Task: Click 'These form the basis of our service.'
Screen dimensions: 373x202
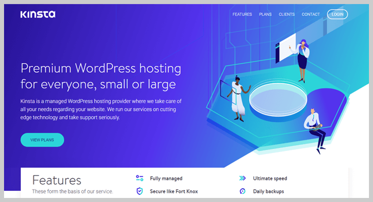Action: (x=72, y=191)
